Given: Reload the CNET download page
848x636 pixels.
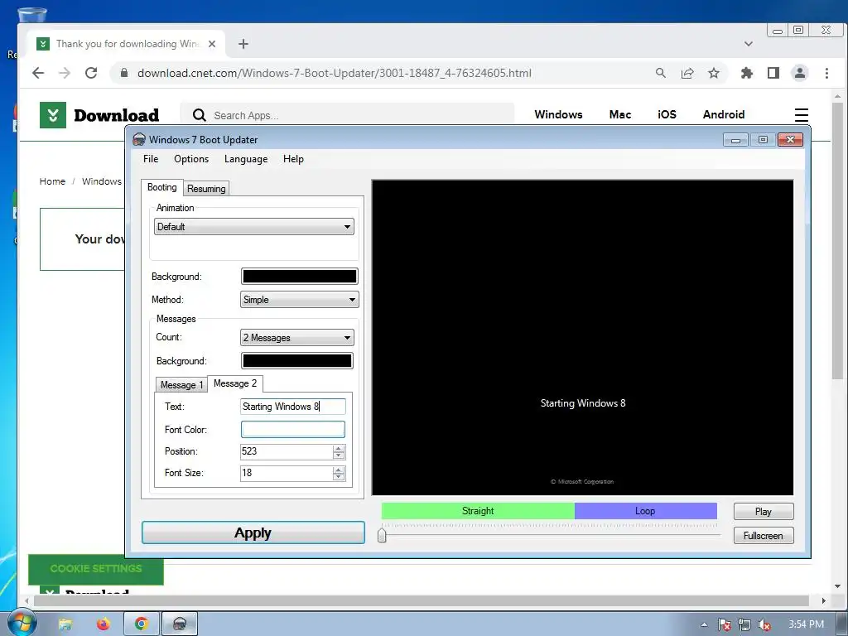Looking at the screenshot, I should point(91,73).
